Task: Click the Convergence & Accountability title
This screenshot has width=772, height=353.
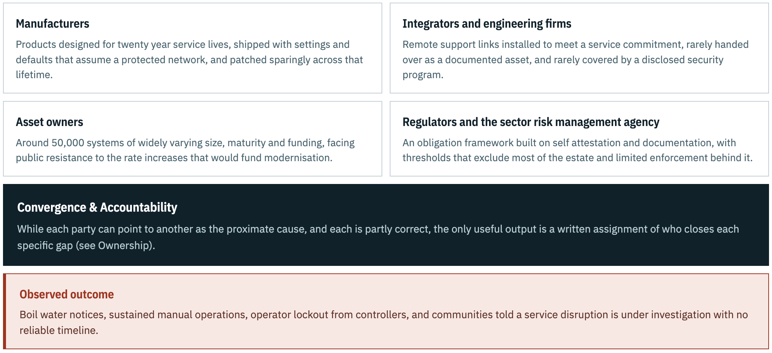Action: tap(97, 207)
